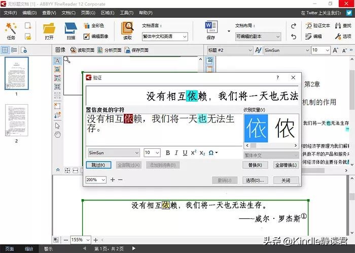Open the 查看(V) menu

coord(49,13)
